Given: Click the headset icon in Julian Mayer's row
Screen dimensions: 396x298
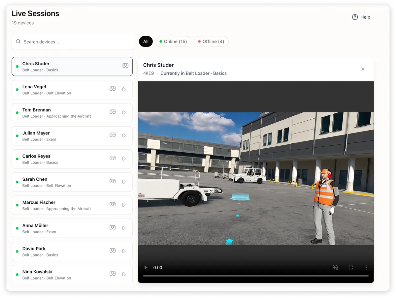Looking at the screenshot, I should [x=113, y=135].
